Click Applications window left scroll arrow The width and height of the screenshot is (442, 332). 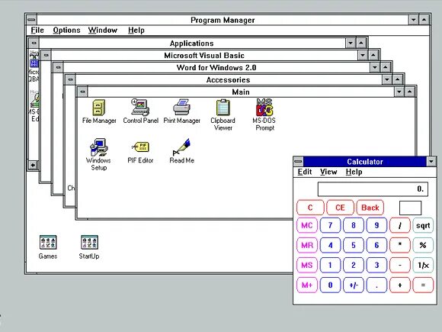coord(33,165)
